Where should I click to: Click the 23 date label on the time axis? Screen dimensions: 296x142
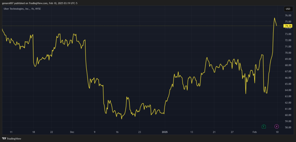coord(140,132)
